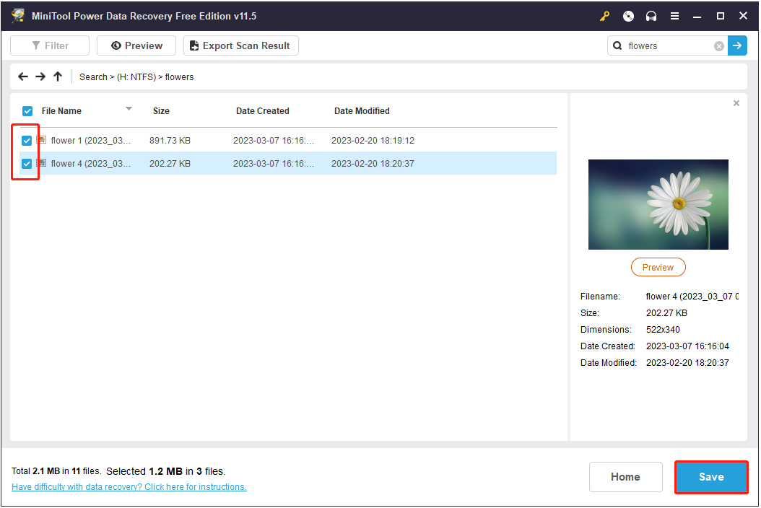Viewport: 761px width, 508px height.
Task: Toggle the select-all File Name checkbox
Action: point(27,111)
